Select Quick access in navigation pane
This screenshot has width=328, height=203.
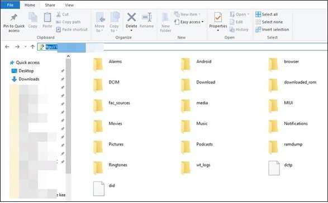[x=25, y=62]
